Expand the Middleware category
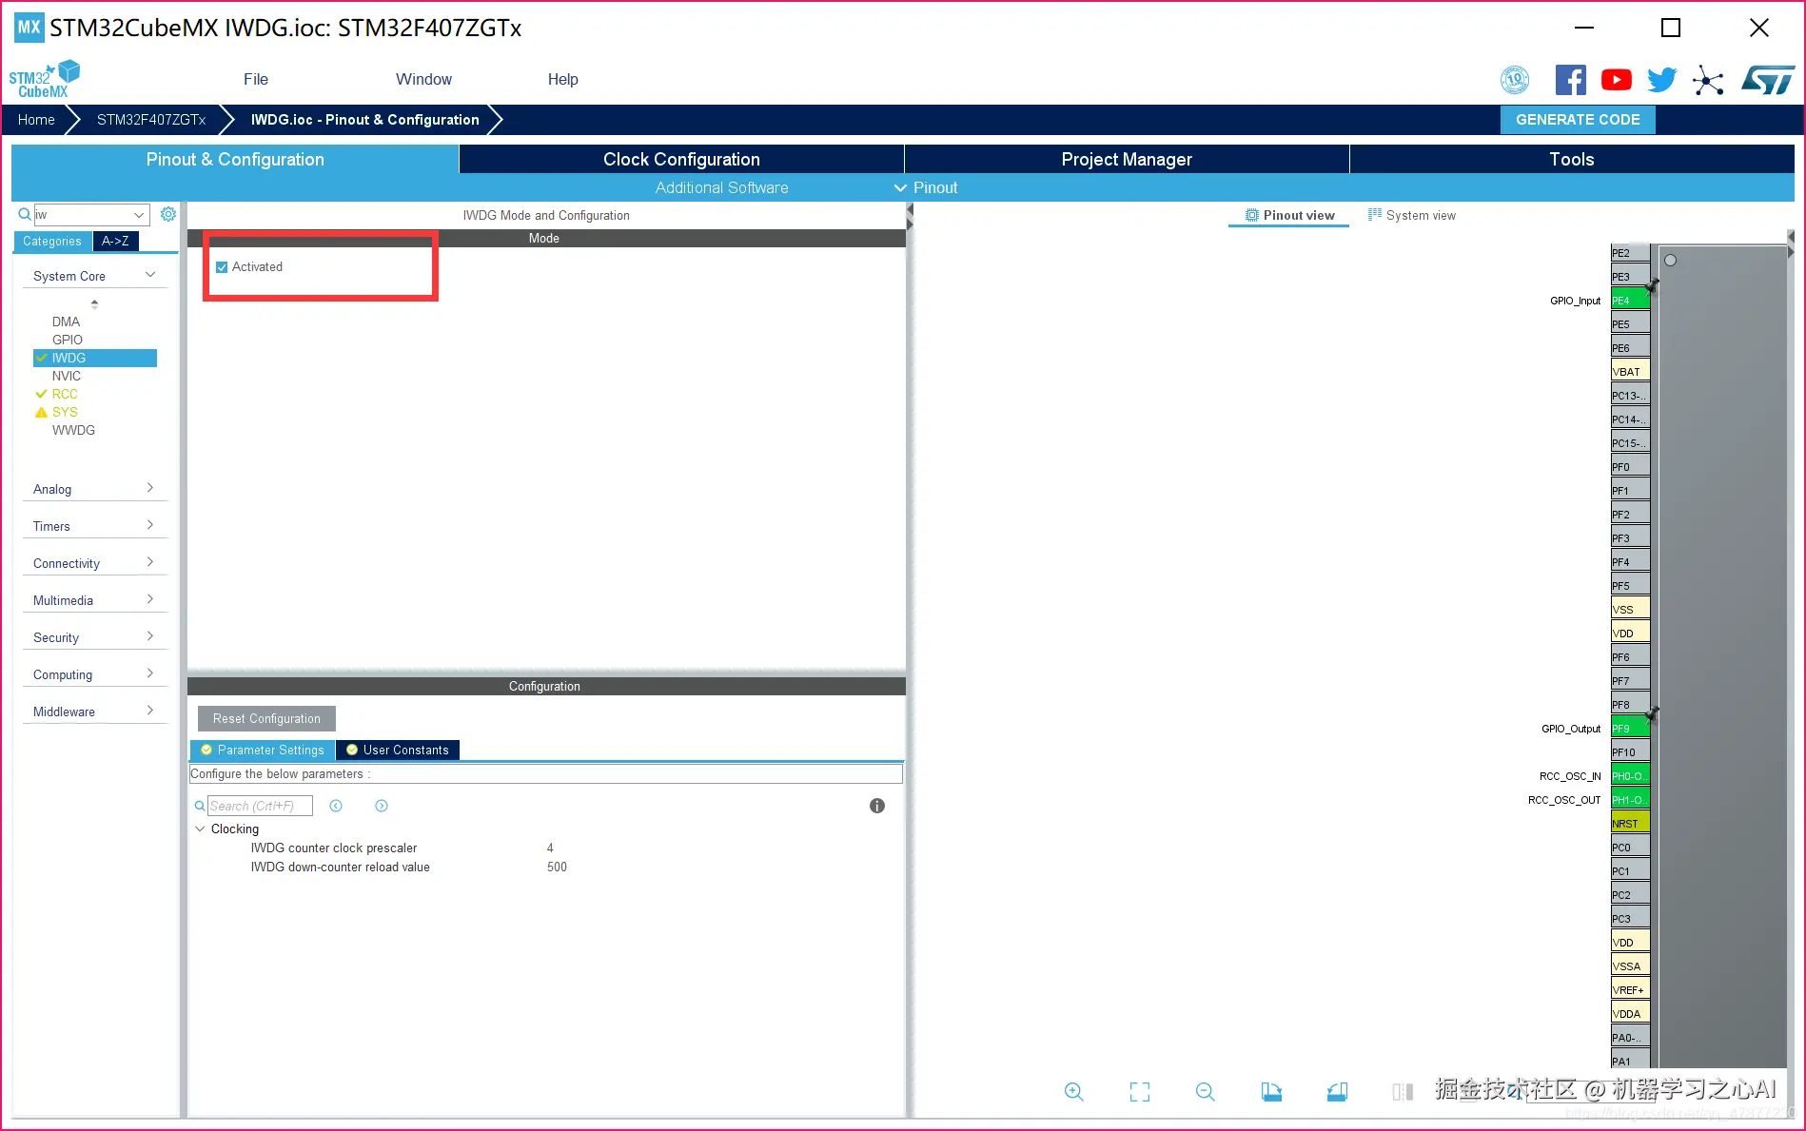The image size is (1806, 1131). coord(150,711)
